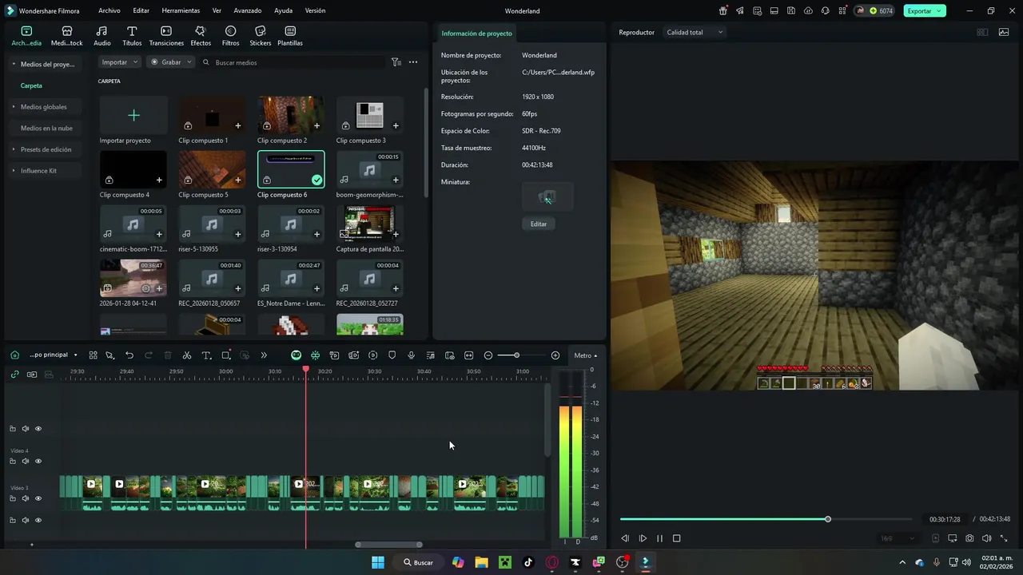Switch to the Transiciones tab
The width and height of the screenshot is (1023, 575).
(x=166, y=36)
